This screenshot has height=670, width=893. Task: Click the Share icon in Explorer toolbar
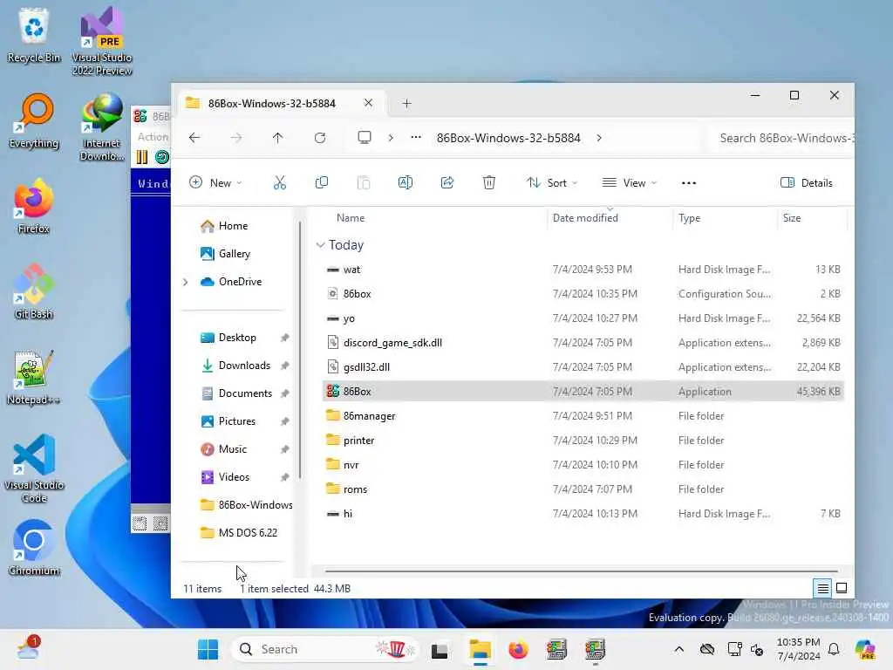(x=447, y=183)
